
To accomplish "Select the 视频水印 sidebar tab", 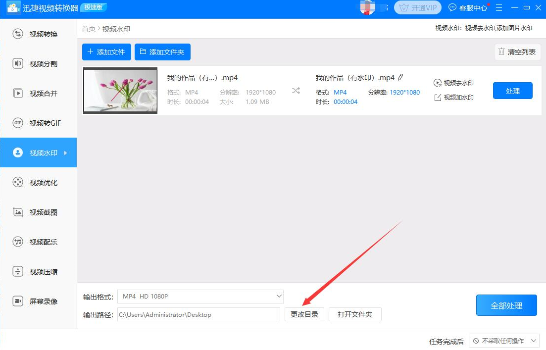I will [x=38, y=152].
